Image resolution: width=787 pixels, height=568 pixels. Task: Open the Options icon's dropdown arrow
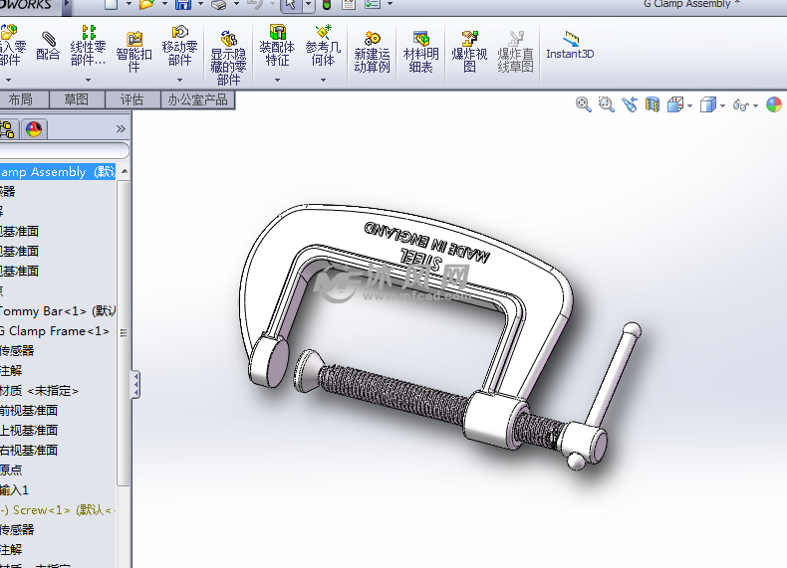tap(390, 4)
